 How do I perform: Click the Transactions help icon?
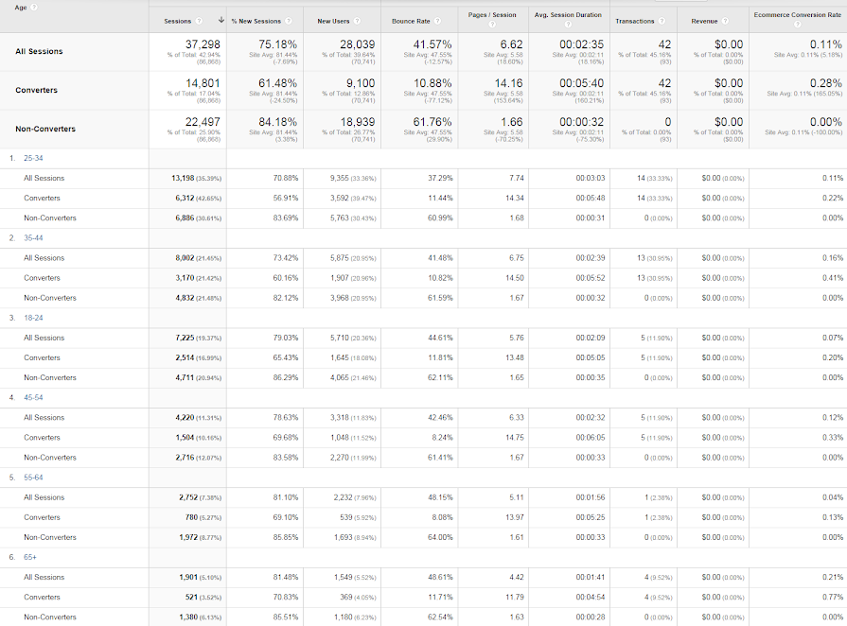click(x=662, y=21)
